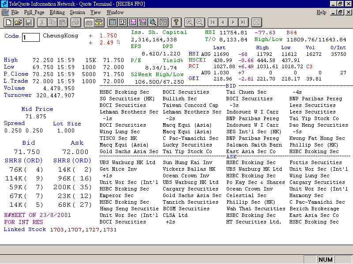Go to next page arrow icon
This screenshot has height=264, width=353.
point(233,22)
